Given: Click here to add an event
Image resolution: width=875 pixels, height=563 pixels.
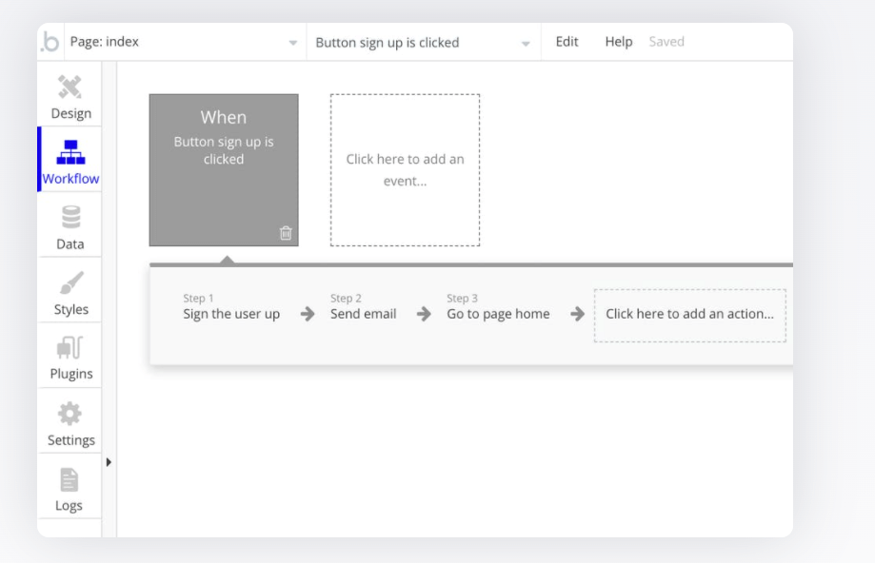Looking at the screenshot, I should pos(405,169).
